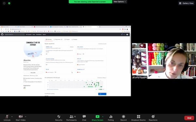Open Breakout Rooms
Screen dimensions: 196x122
(139, 118)
